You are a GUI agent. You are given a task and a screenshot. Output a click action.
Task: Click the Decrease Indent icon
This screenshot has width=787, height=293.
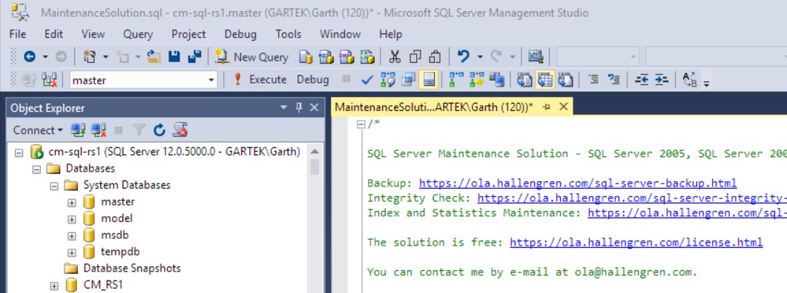642,80
